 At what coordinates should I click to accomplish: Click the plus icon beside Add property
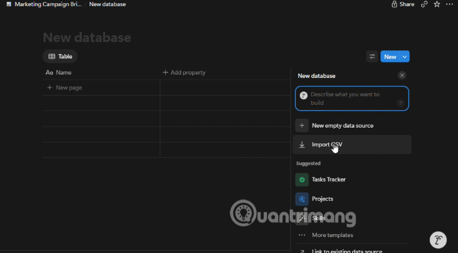[165, 72]
